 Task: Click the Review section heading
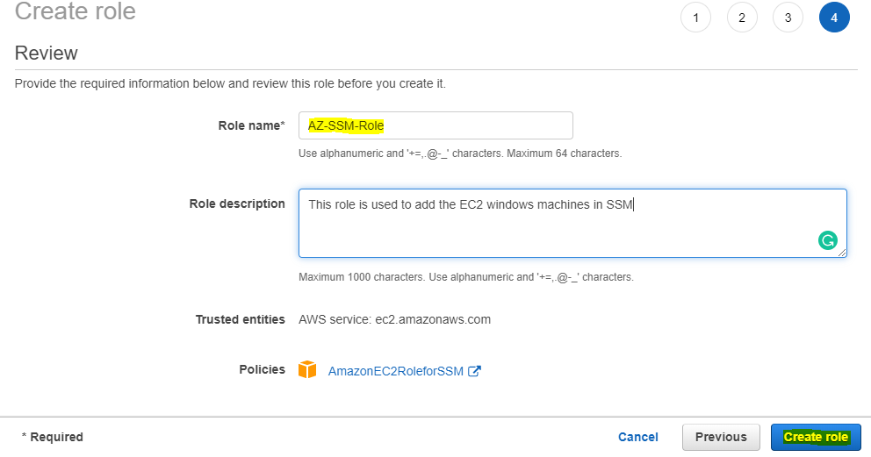coord(47,54)
